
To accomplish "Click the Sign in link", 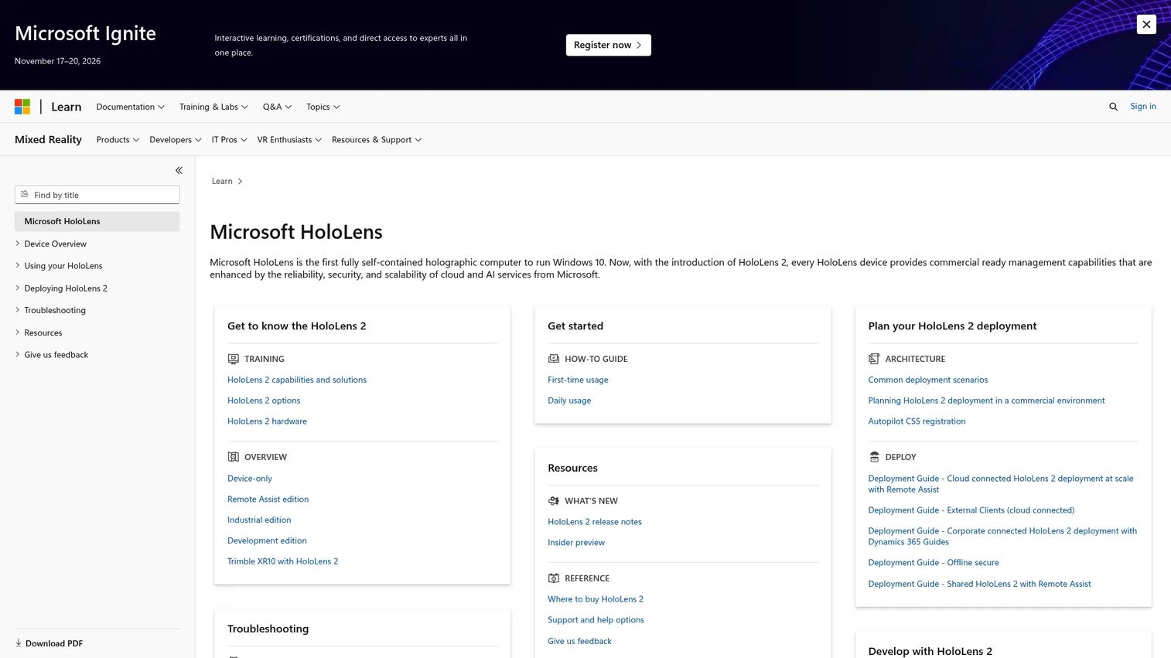I will click(x=1142, y=107).
